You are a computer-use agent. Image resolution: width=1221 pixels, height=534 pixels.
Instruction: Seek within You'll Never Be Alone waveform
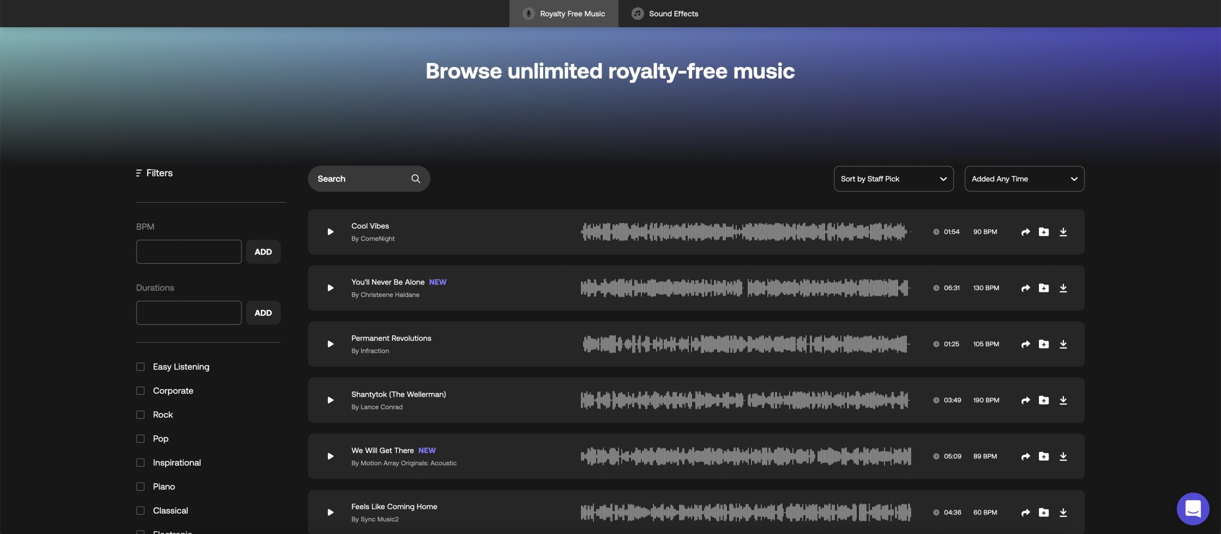pos(746,288)
